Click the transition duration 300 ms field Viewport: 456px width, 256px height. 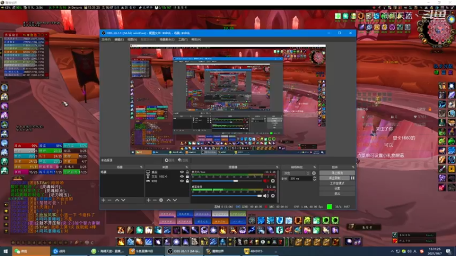coord(300,179)
